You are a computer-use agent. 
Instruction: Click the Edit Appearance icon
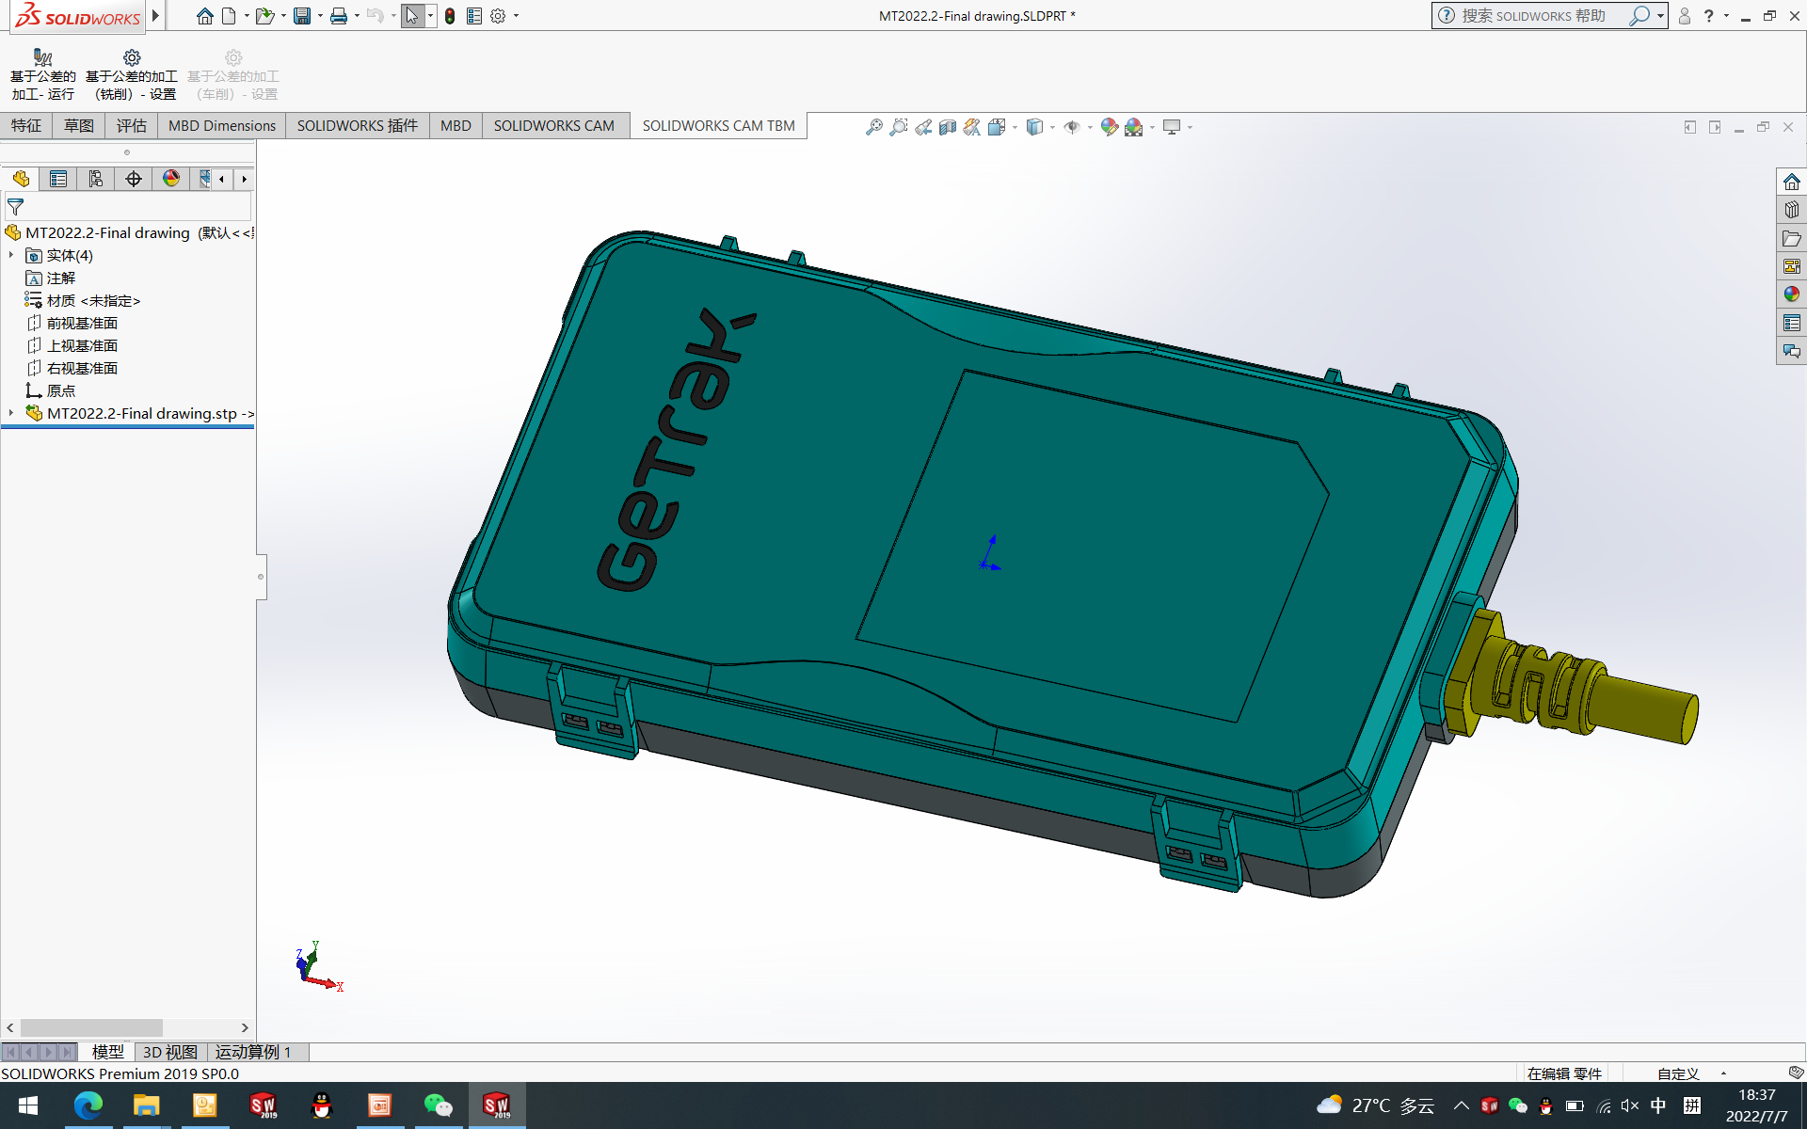[x=1109, y=127]
